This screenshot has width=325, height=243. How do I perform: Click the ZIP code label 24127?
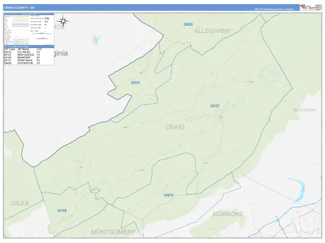[215, 106]
